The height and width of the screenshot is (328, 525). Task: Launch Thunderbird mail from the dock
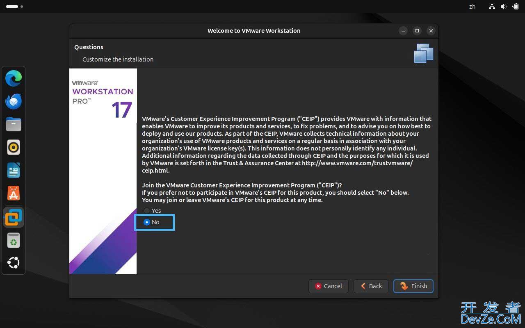14,101
